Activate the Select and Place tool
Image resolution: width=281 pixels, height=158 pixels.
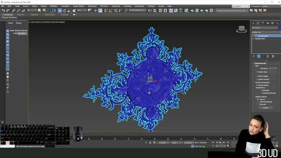[74, 11]
